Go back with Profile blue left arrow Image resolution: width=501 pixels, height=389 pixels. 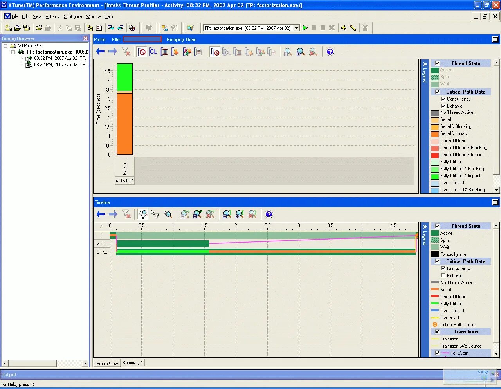point(101,52)
